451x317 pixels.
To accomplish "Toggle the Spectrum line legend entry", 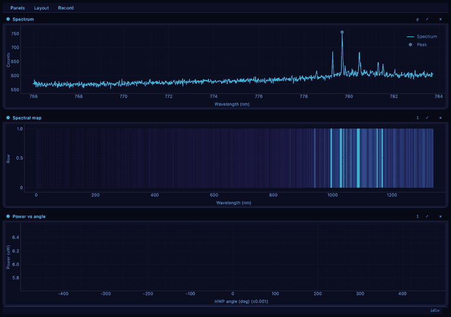I will point(422,36).
